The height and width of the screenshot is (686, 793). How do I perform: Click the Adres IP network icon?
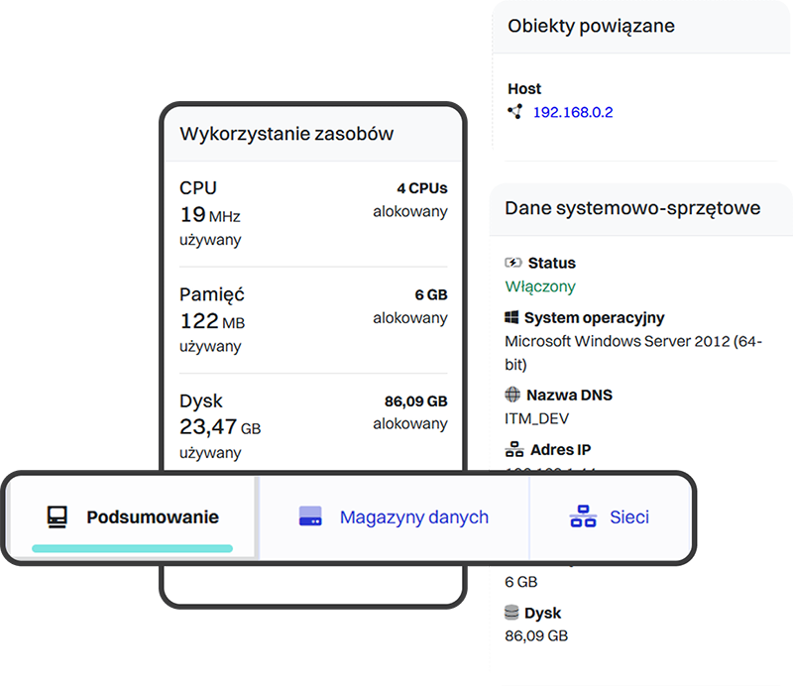(513, 449)
